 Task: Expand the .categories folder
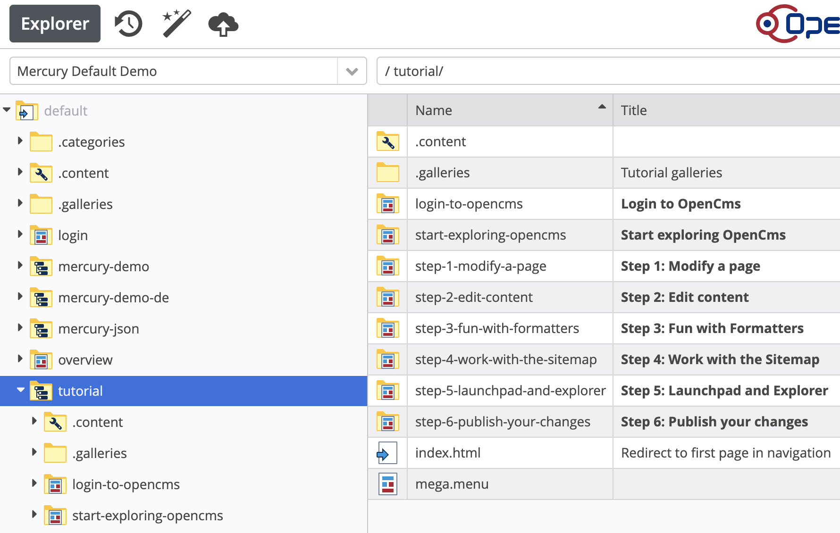click(x=20, y=142)
